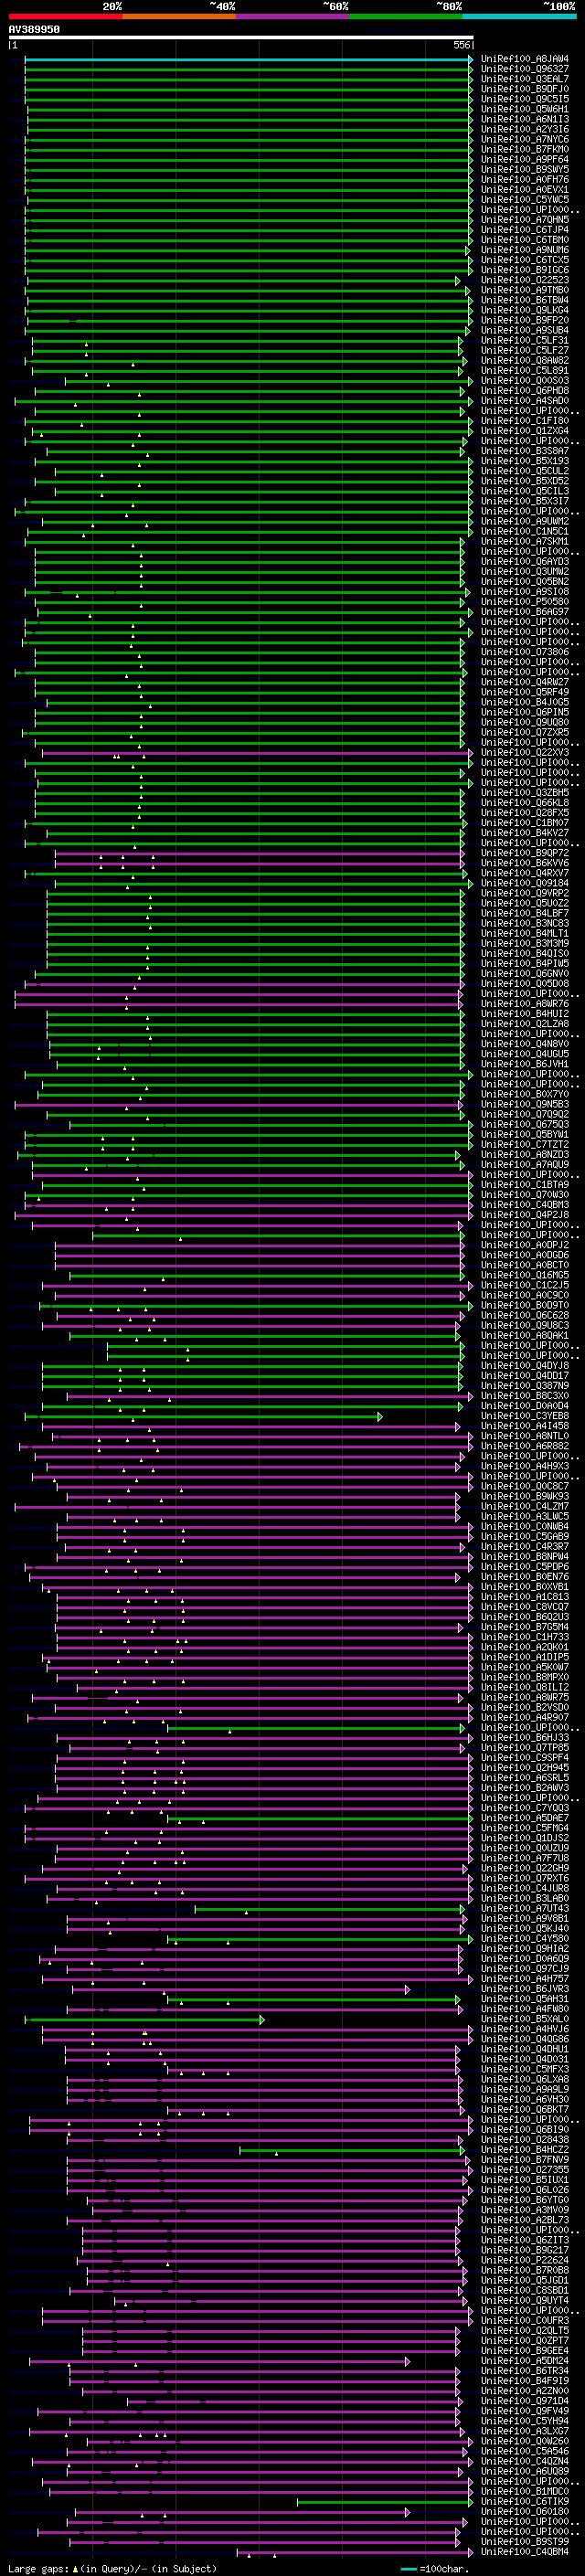Viewport: 585px width, 2576px height.
Task: Open hit UniRef100_C5LF31
Action: [525, 340]
